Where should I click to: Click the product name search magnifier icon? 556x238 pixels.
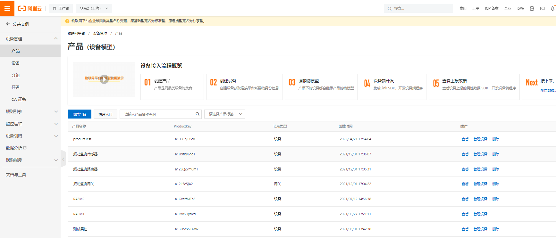(198, 114)
